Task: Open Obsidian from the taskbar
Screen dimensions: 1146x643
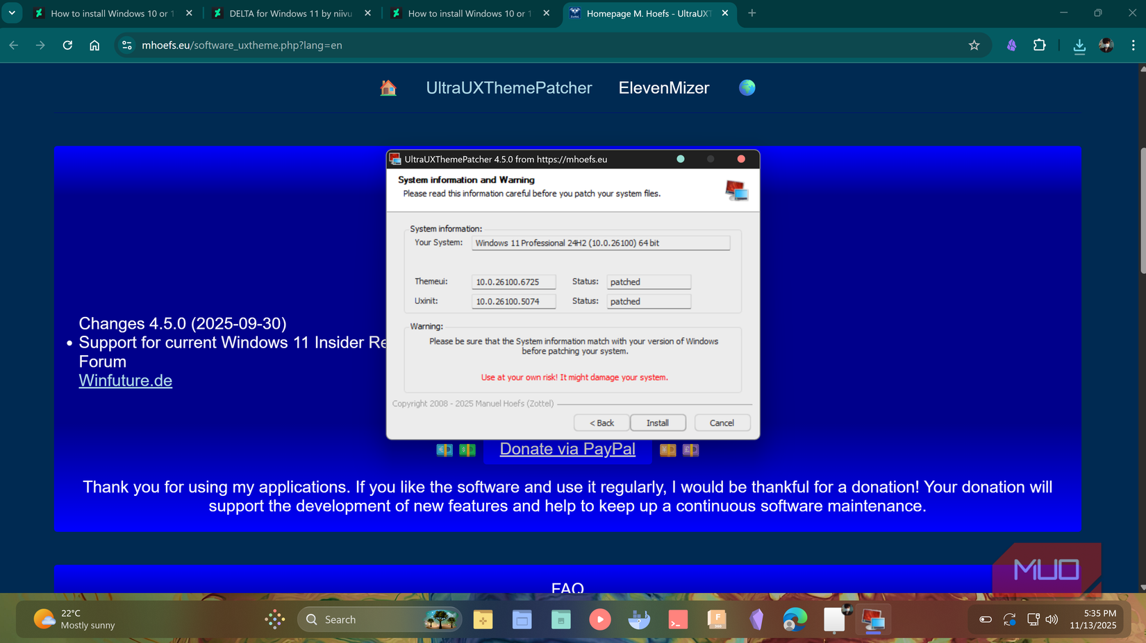Action: [756, 619]
